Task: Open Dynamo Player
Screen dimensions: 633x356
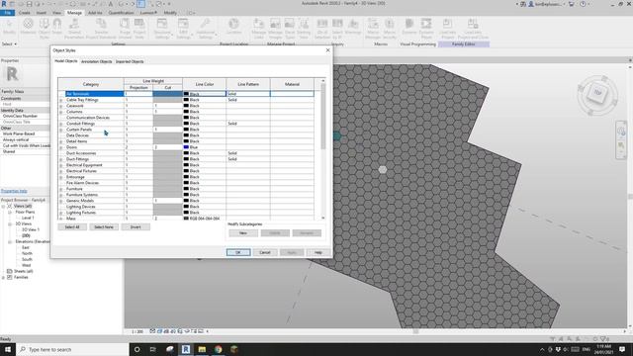Action: 426,28
